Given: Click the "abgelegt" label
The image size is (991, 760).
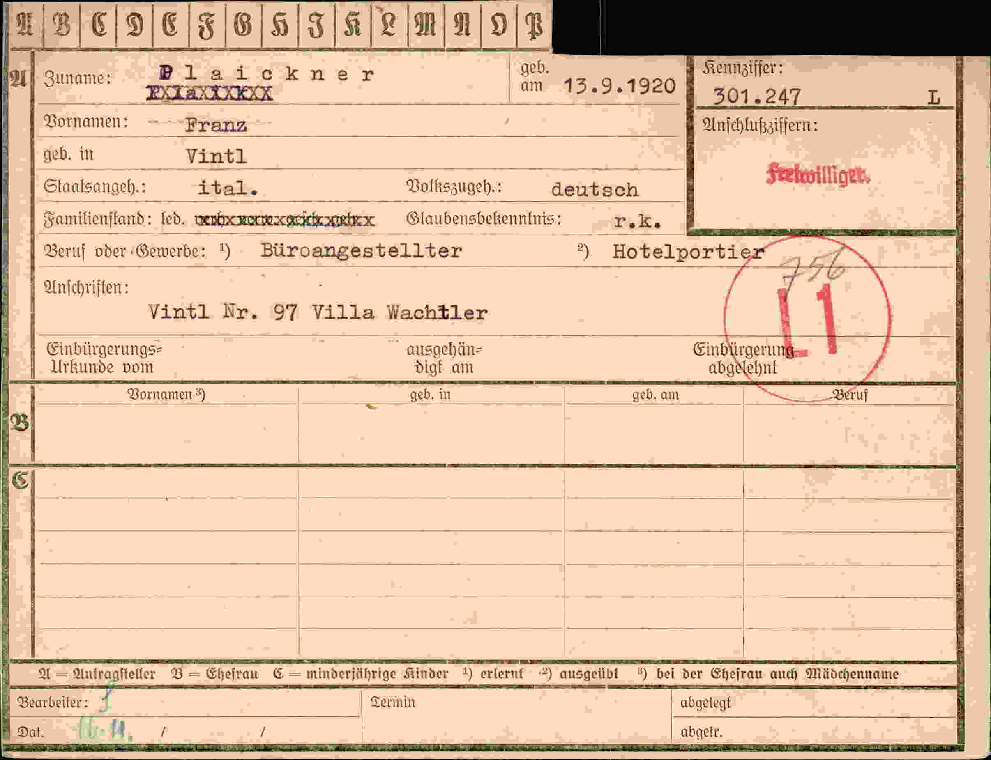Looking at the screenshot, I should [705, 703].
